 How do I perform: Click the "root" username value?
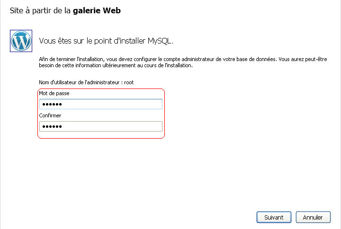tap(129, 82)
